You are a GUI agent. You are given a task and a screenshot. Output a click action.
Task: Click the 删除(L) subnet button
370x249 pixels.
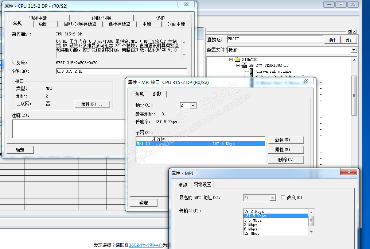pos(286,160)
